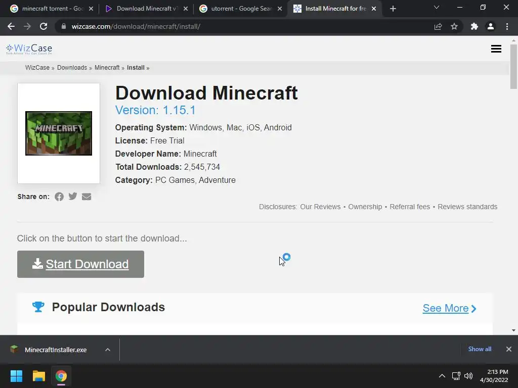The height and width of the screenshot is (388, 518).
Task: Switch to the minecraft torrent Google tab
Action: click(x=52, y=9)
